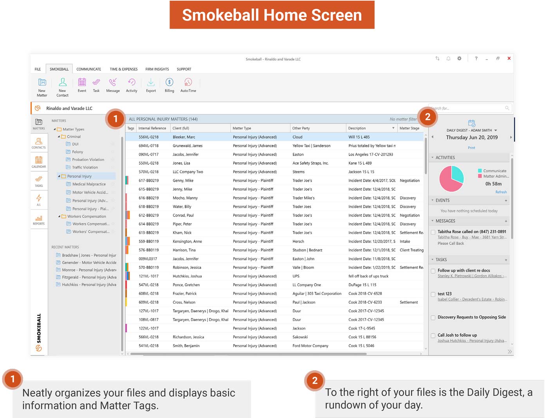Screen dimensions: 548x418
Task: Check the Tabitha Rose message checkbox
Action: pos(433,232)
